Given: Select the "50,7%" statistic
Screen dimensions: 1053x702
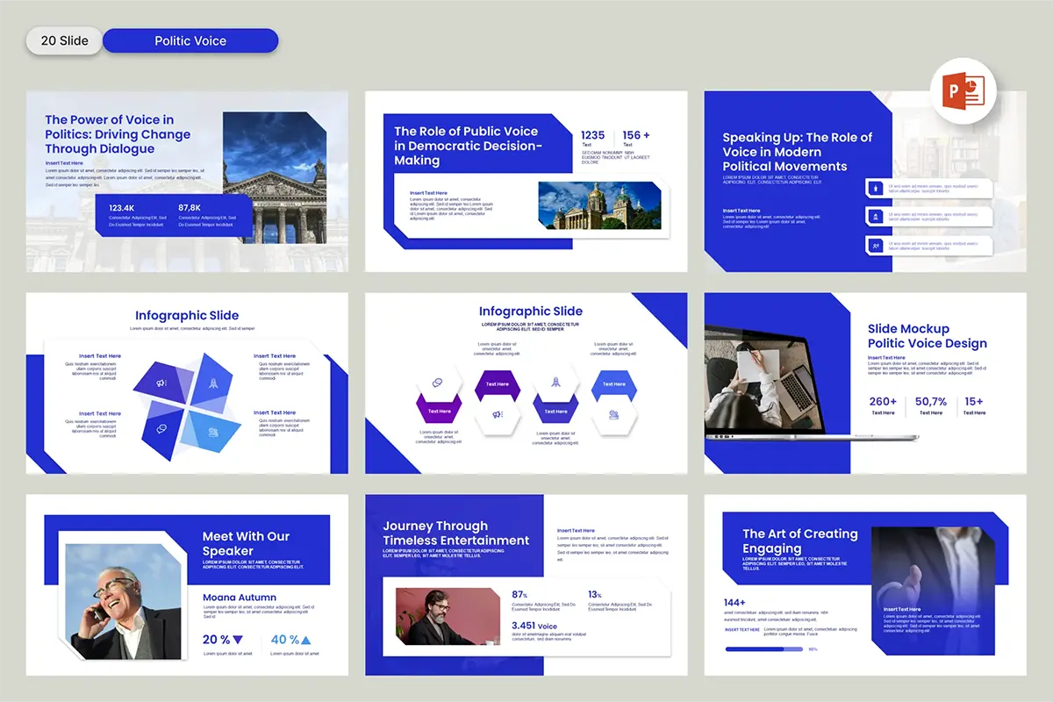Looking at the screenshot, I should (931, 402).
